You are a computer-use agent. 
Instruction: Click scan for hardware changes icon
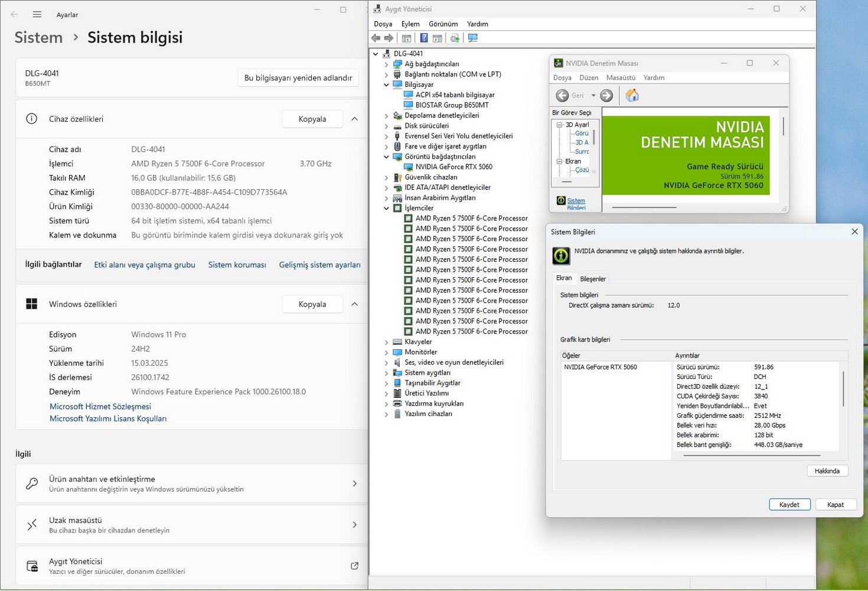(x=472, y=38)
